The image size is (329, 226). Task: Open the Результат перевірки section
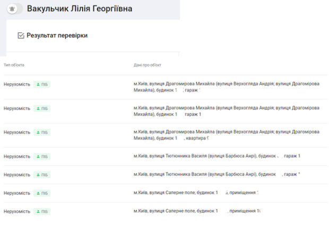(x=57, y=36)
